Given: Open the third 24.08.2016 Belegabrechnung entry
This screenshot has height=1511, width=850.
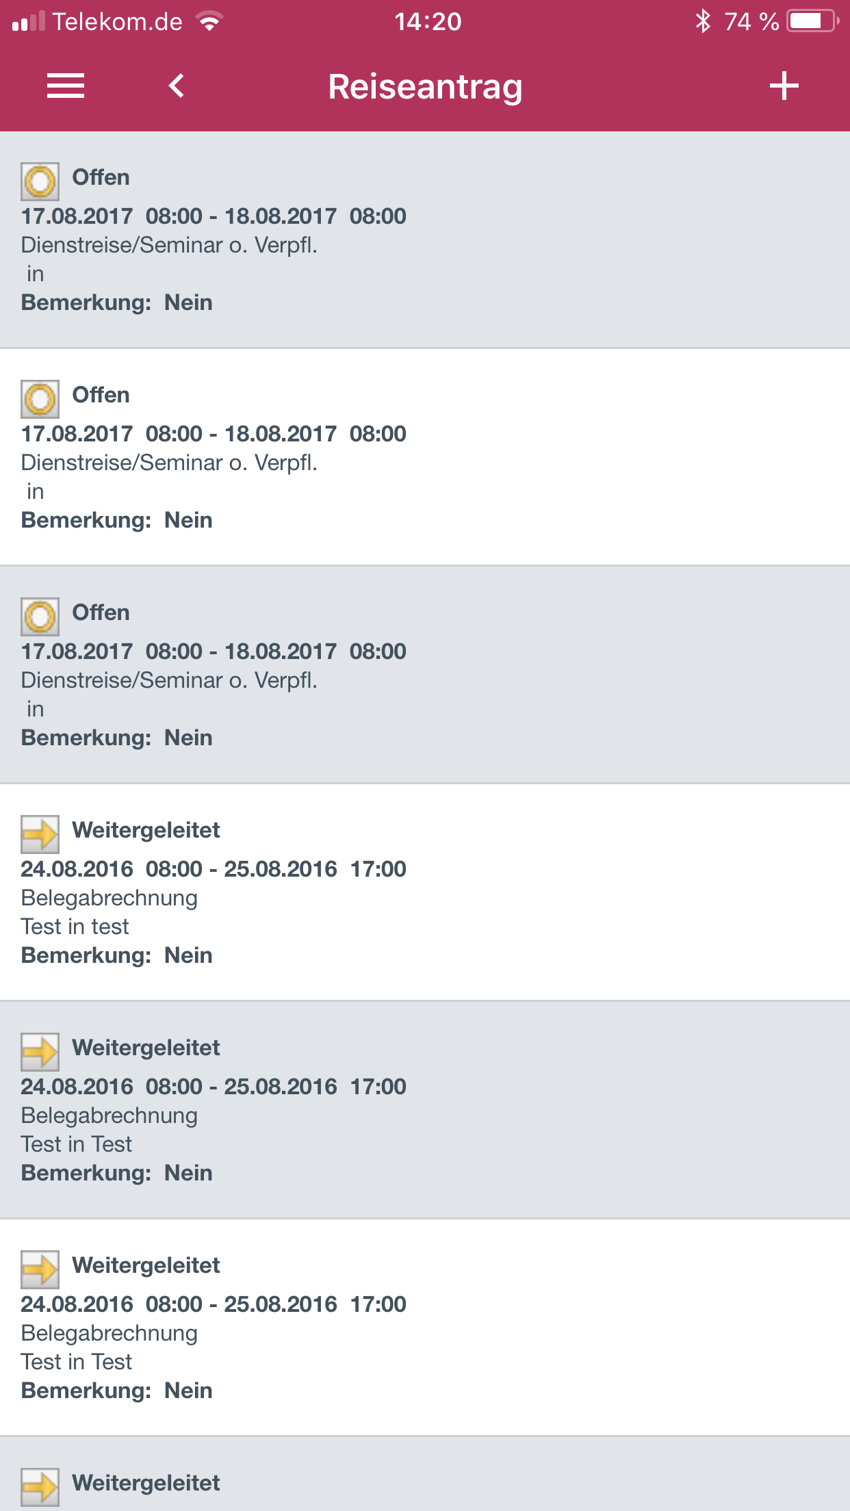Looking at the screenshot, I should point(425,1328).
